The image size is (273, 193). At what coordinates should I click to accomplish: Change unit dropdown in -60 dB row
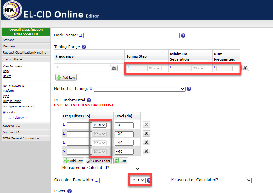(99, 151)
